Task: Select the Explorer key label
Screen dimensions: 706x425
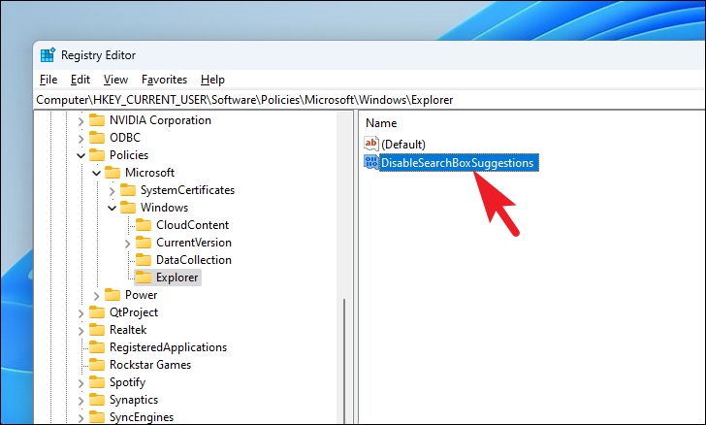Action: [x=176, y=278]
